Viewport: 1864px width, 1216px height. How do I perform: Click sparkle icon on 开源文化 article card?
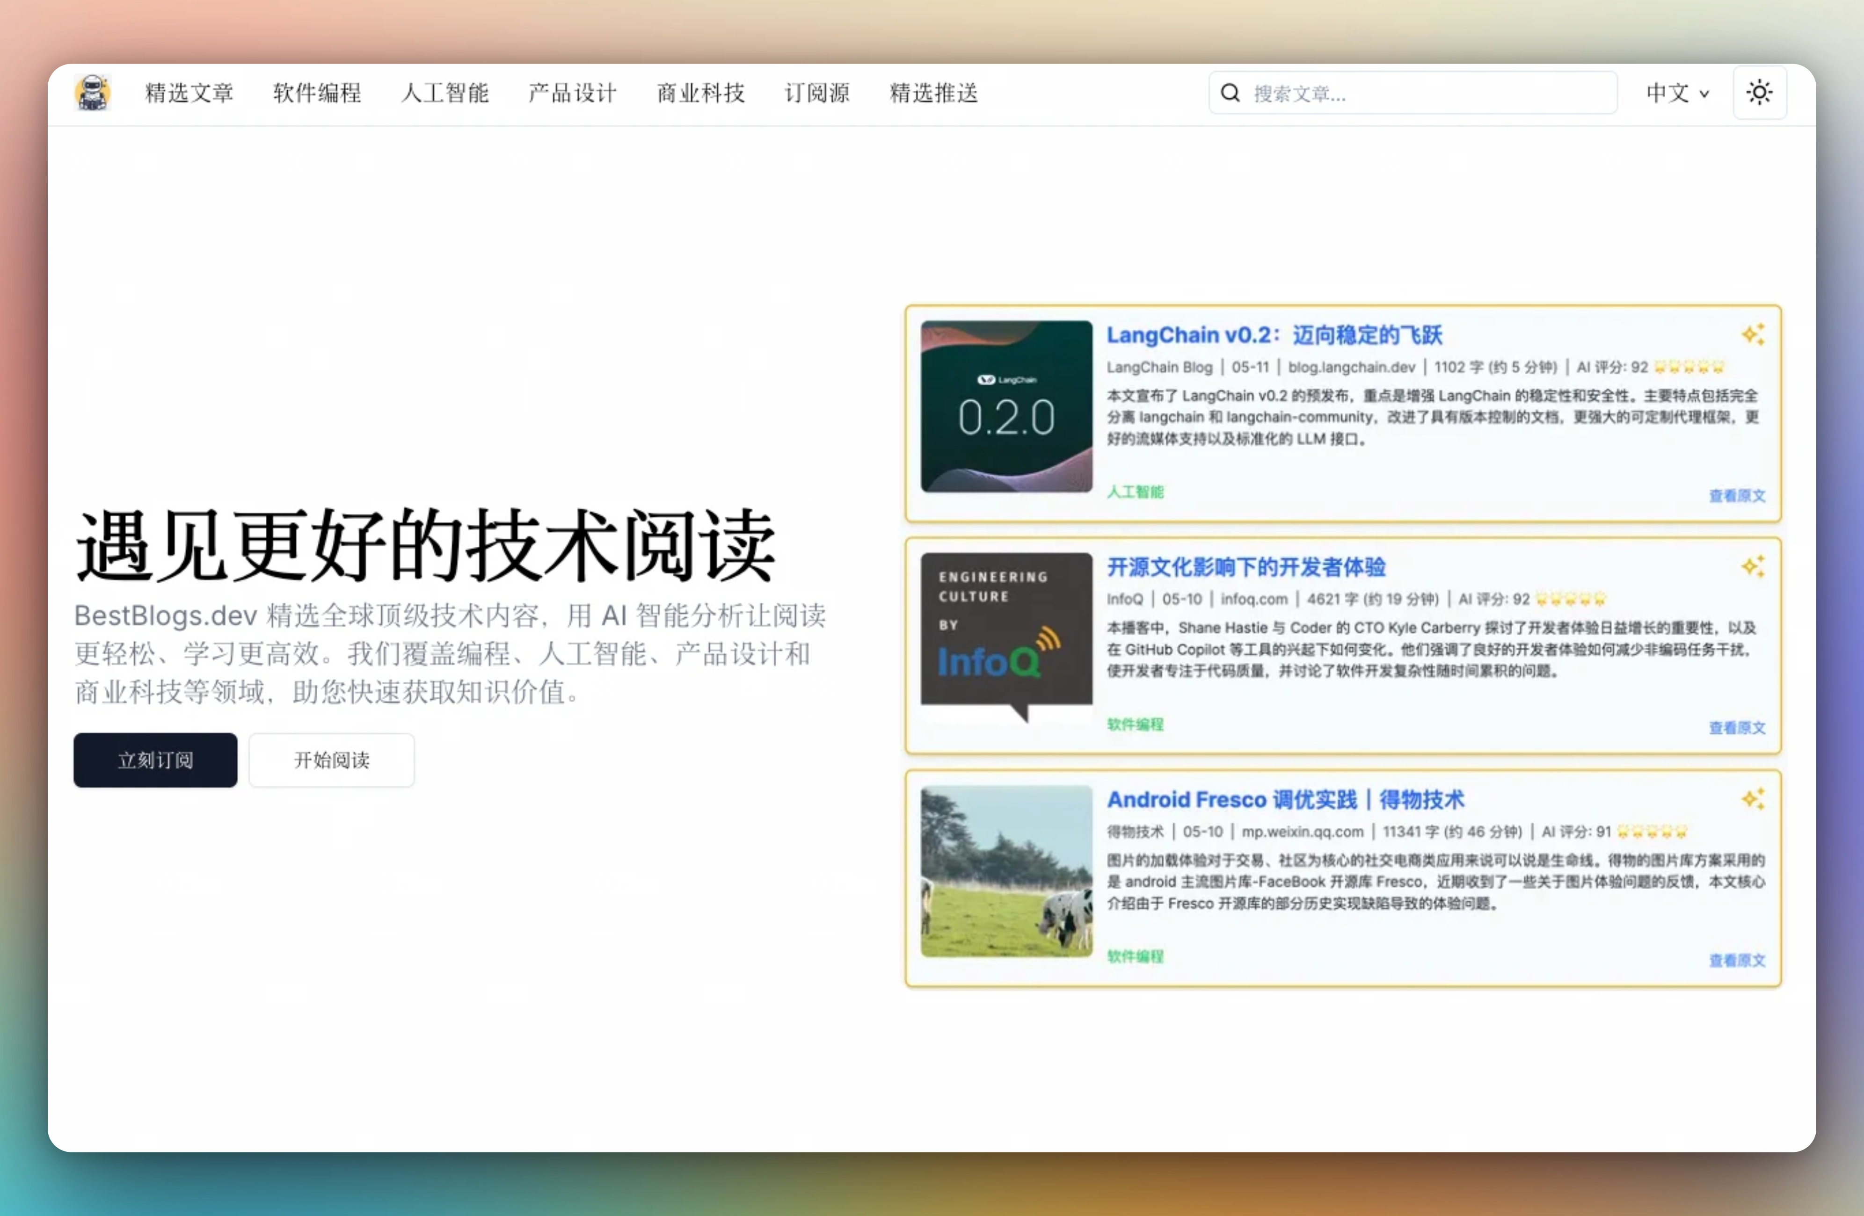point(1753,566)
